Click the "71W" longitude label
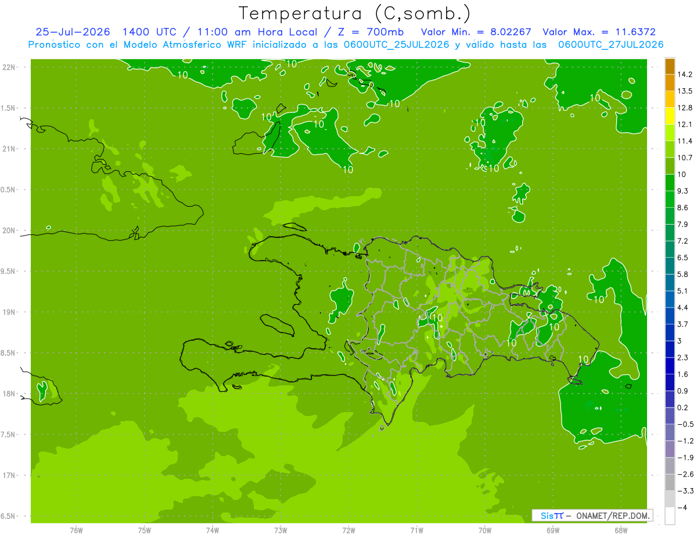Image resolution: width=697 pixels, height=538 pixels. pyautogui.click(x=416, y=530)
